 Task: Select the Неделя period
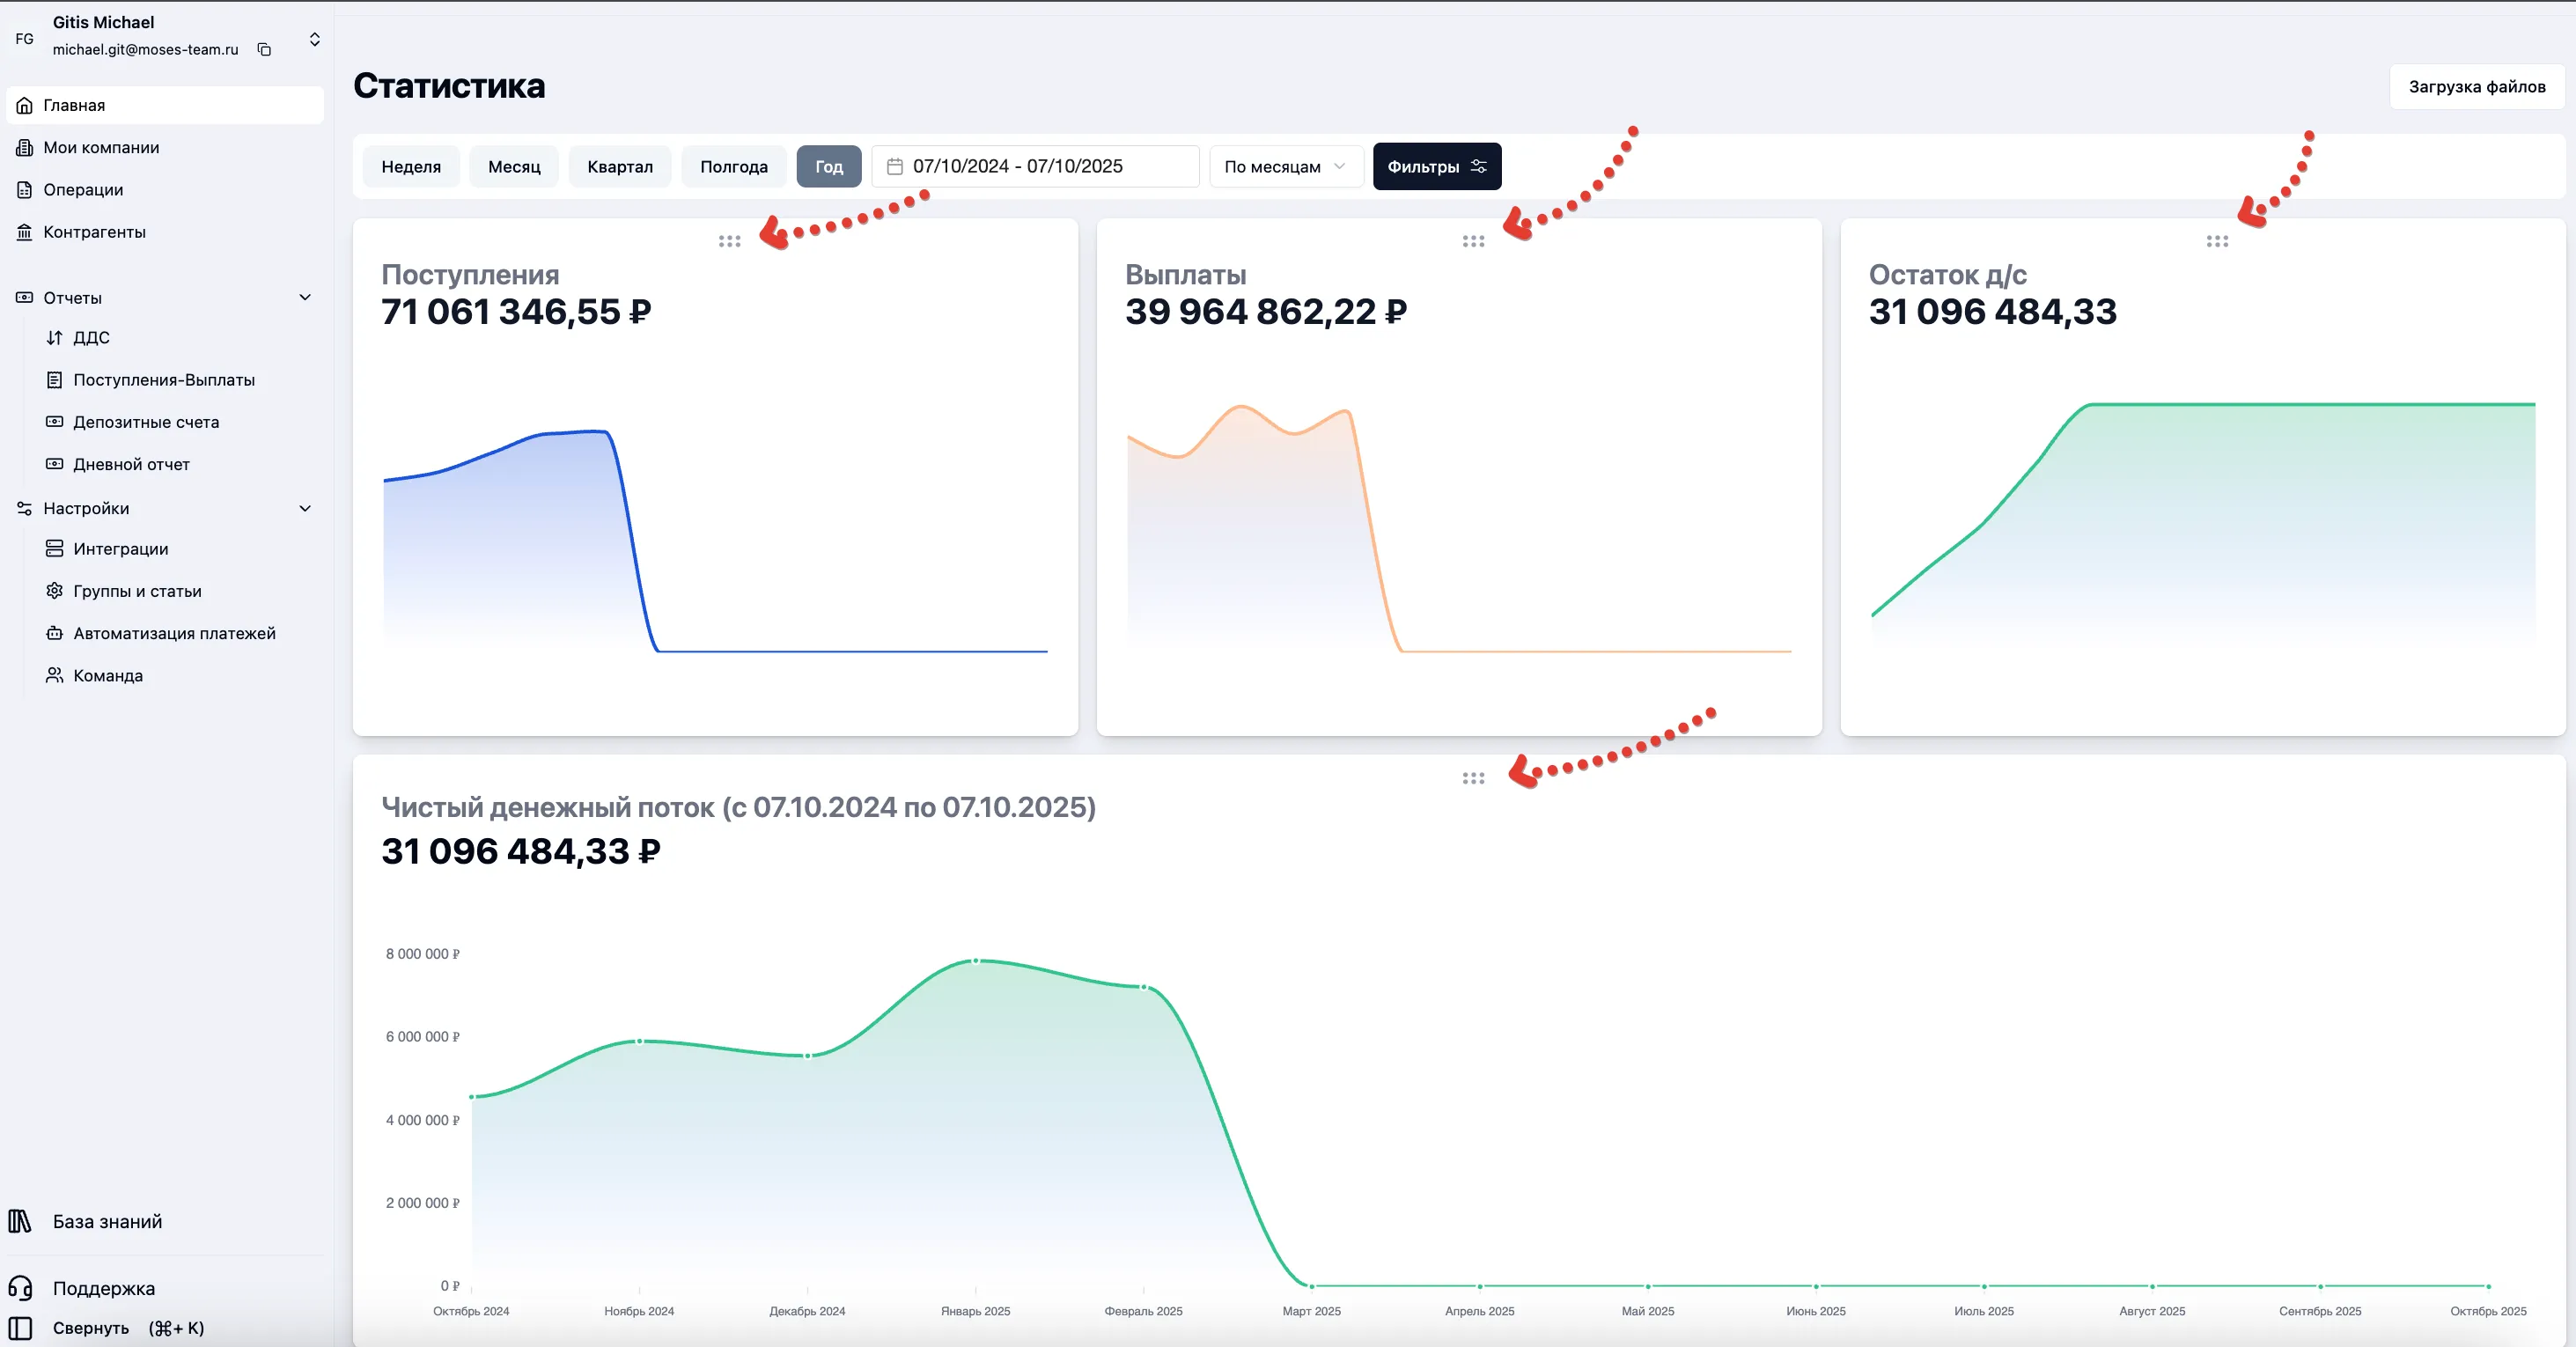coord(411,166)
